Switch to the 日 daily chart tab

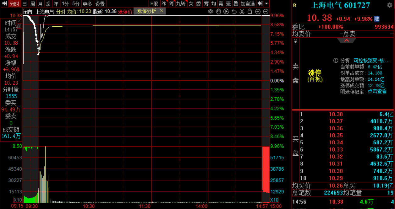(x=25, y=4)
